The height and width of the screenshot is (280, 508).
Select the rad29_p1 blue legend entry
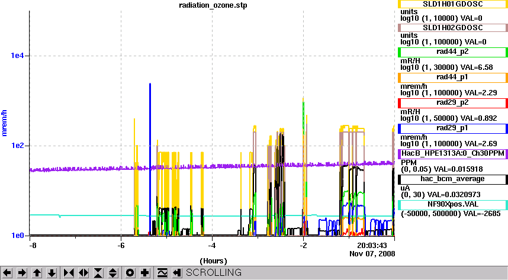[452, 128]
